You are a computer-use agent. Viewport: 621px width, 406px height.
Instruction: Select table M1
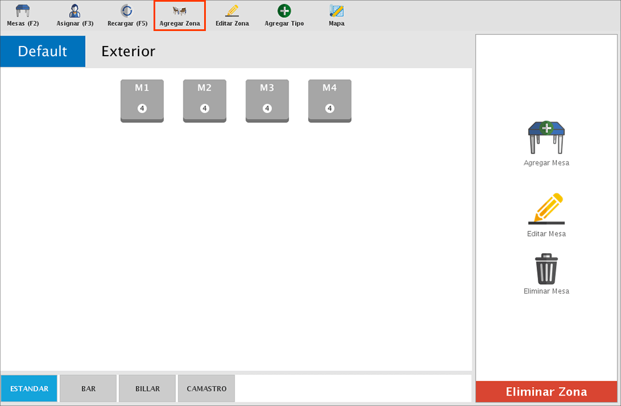coord(142,100)
